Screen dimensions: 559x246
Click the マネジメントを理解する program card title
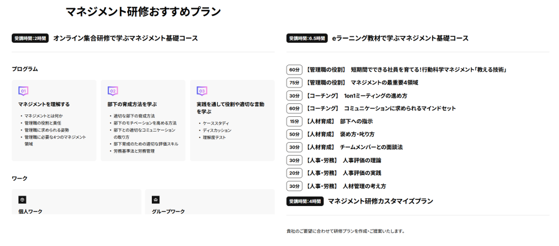click(x=44, y=104)
